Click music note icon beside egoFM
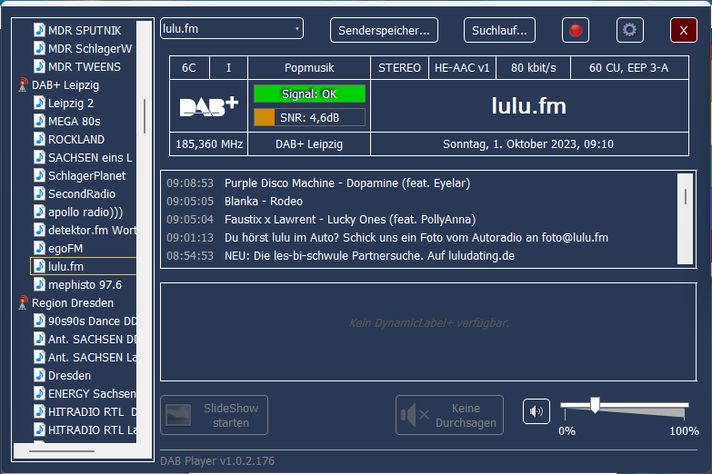Image resolution: width=712 pixels, height=474 pixels. tap(39, 249)
